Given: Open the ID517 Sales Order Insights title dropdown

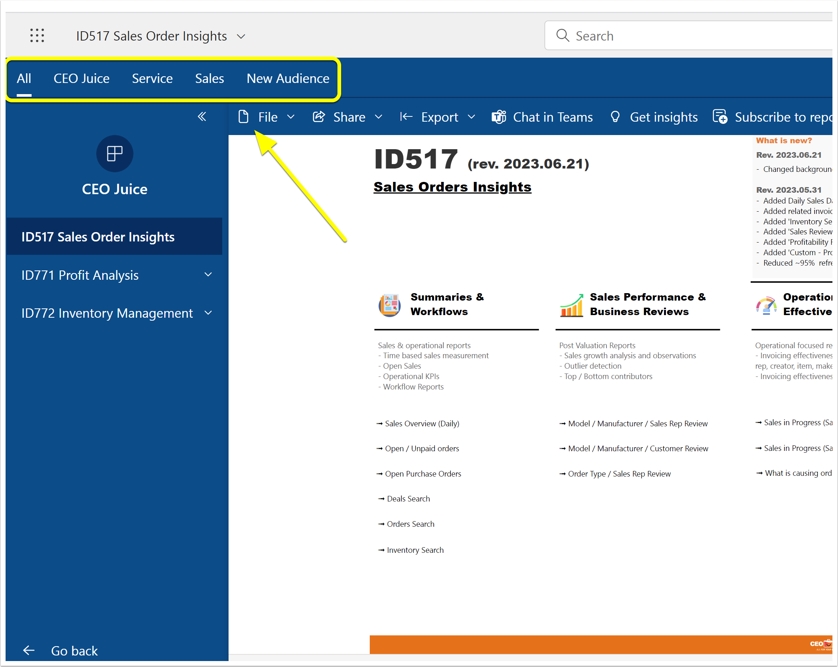Looking at the screenshot, I should [x=241, y=36].
